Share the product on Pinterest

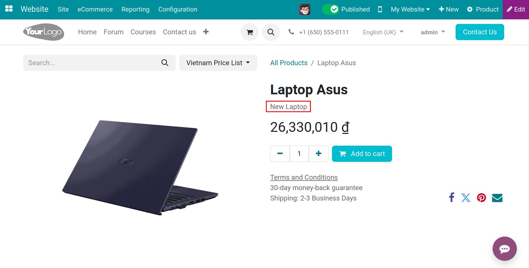[x=481, y=198]
